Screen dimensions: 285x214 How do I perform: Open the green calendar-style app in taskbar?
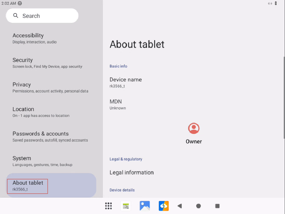pyautogui.click(x=126, y=206)
